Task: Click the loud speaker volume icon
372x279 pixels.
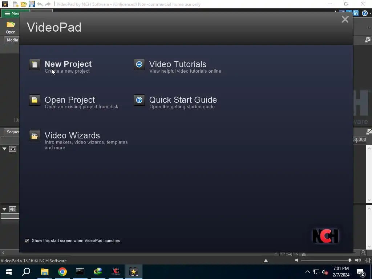Action: tap(358, 260)
